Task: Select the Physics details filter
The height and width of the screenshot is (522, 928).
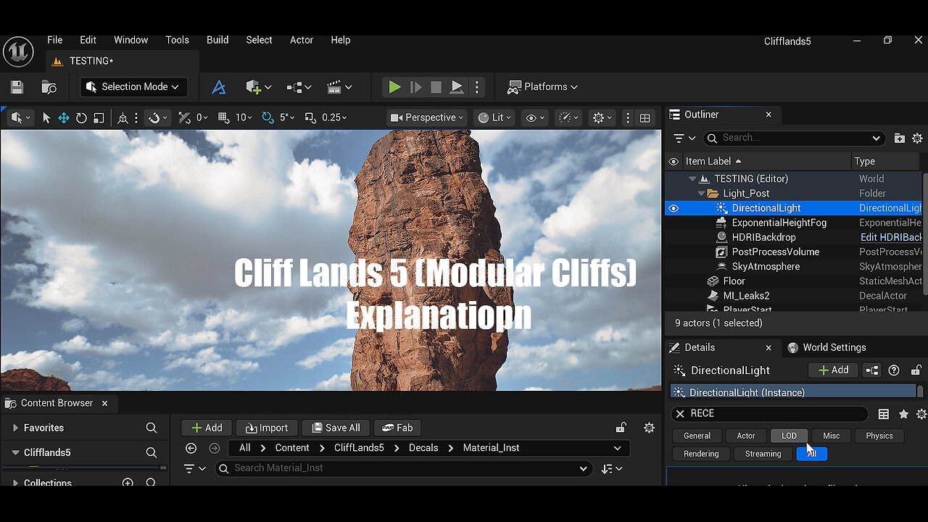Action: point(879,436)
